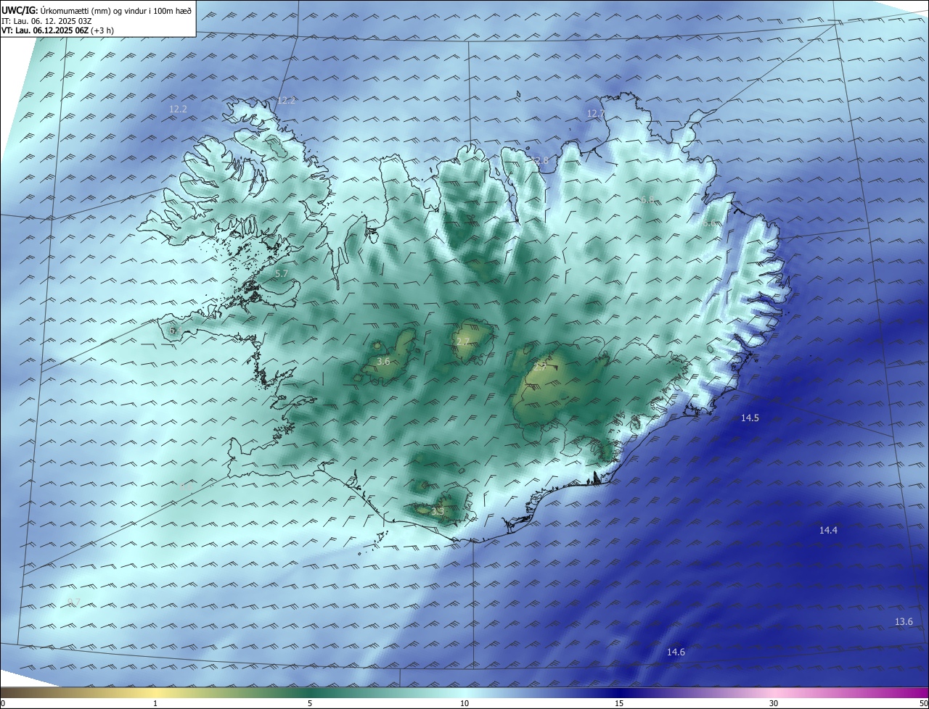Click the 14.6 value in the southern ocean
The image size is (929, 709).
coord(676,652)
